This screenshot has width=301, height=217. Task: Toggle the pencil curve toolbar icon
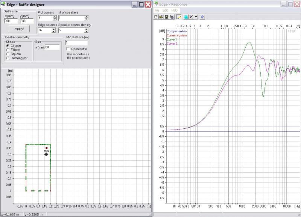click(179, 17)
